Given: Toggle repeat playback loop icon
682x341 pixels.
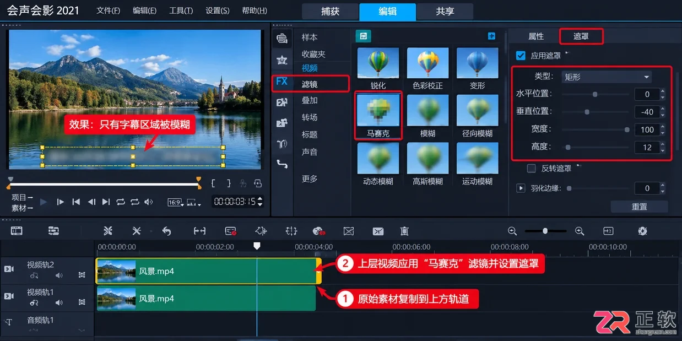Looking at the screenshot, I should [121, 202].
